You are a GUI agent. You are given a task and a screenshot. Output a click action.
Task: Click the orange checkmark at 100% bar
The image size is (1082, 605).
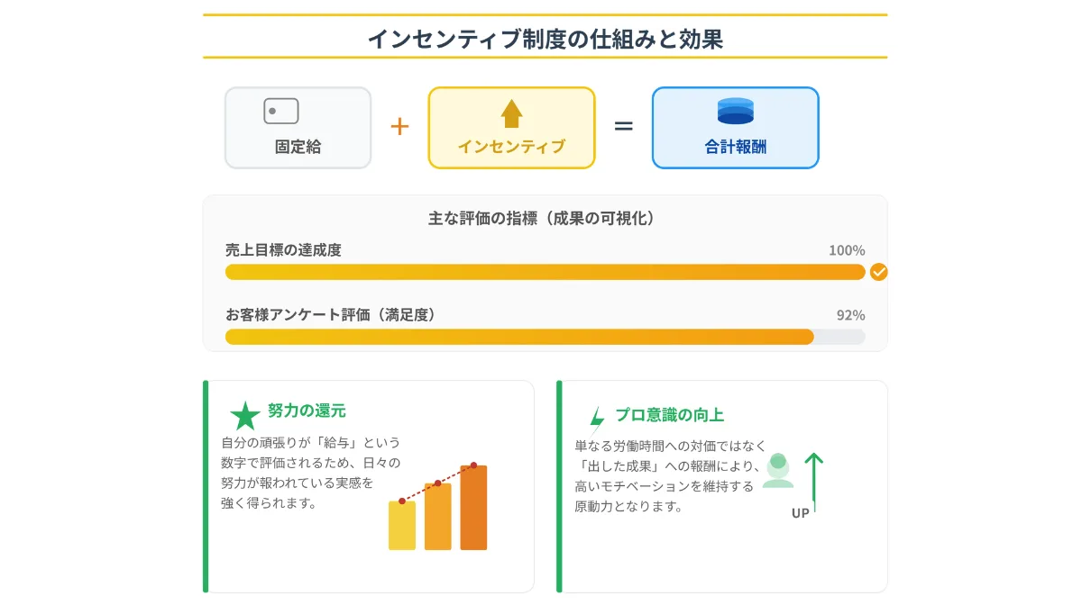(879, 272)
